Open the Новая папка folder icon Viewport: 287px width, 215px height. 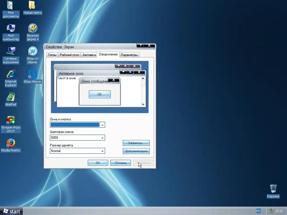click(33, 8)
